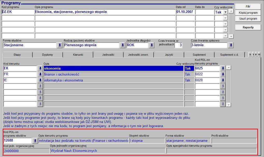The image size is (264, 157).
Task: Show previous tabs with the left arrow
Action: [x=253, y=54]
